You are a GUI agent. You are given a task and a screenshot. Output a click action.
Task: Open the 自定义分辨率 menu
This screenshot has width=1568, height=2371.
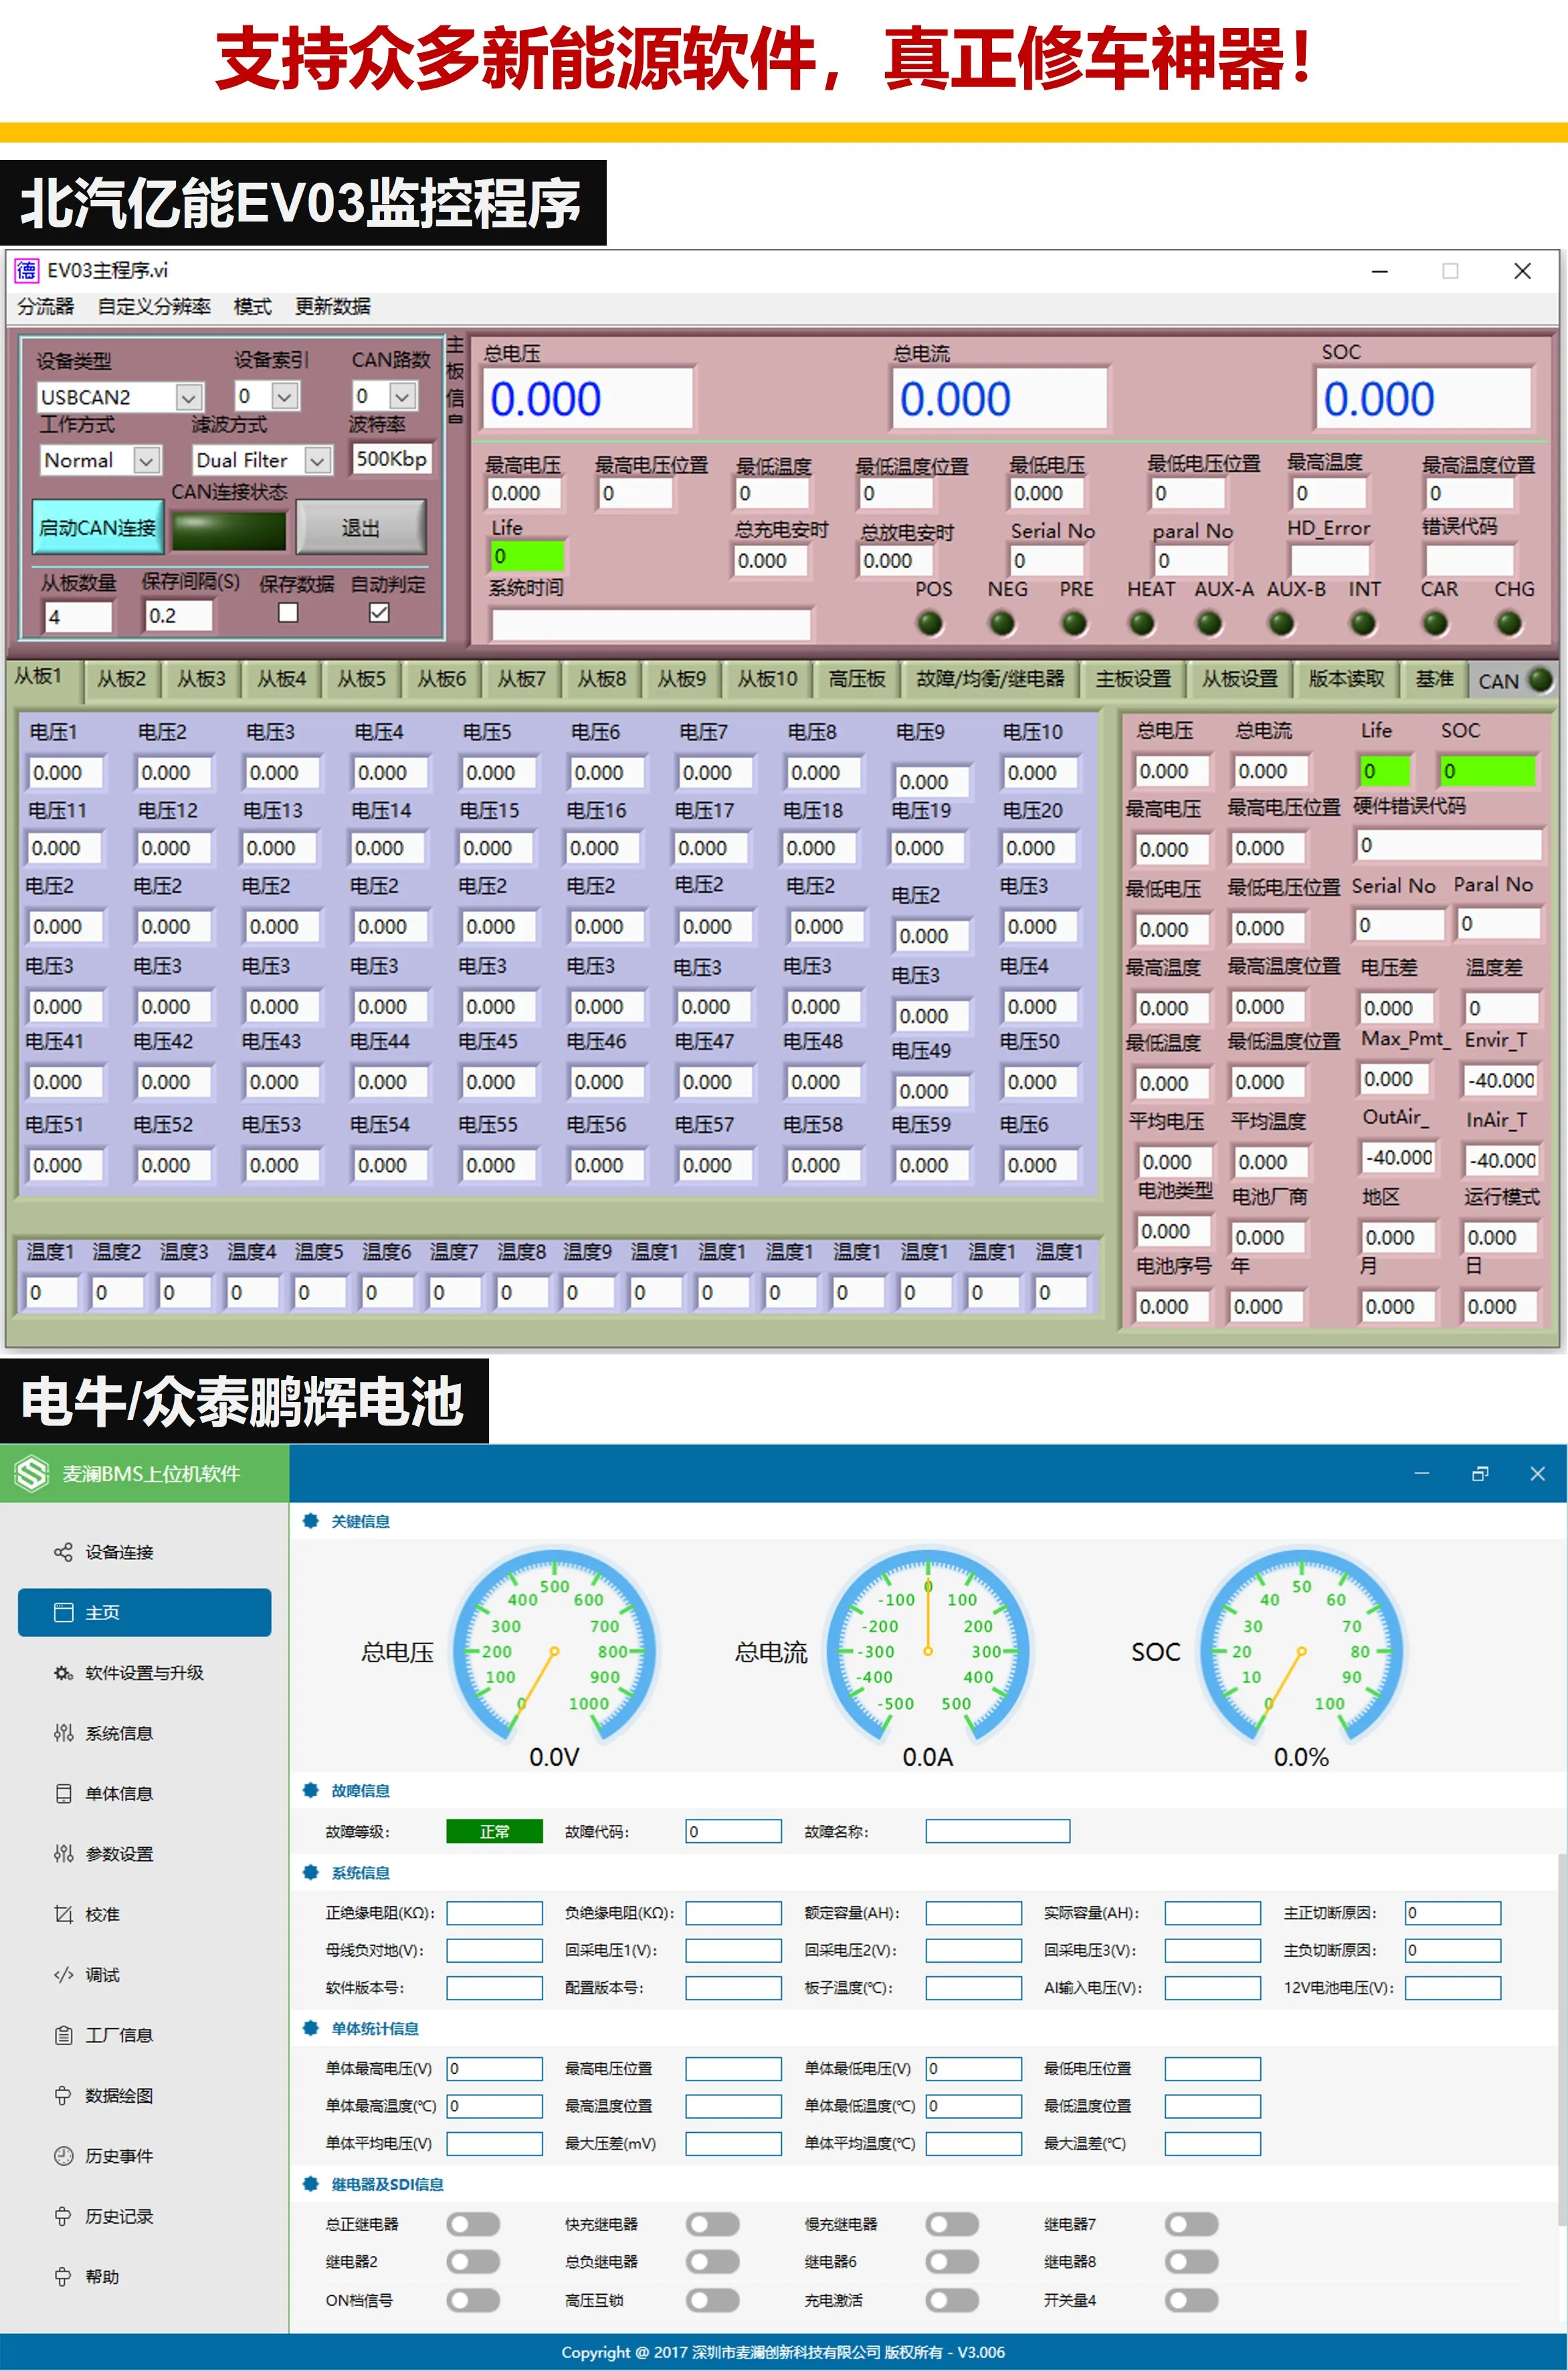[154, 306]
